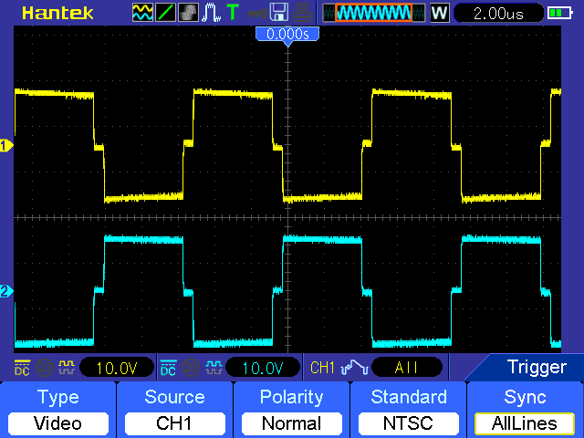This screenshot has width=584, height=438.
Task: Click the battery level indicator
Action: click(x=558, y=13)
